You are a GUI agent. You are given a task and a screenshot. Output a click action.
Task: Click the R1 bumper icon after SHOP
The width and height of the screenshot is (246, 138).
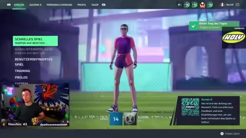(103, 5)
